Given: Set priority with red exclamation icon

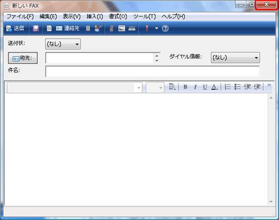Looking at the screenshot, I should click(147, 28).
